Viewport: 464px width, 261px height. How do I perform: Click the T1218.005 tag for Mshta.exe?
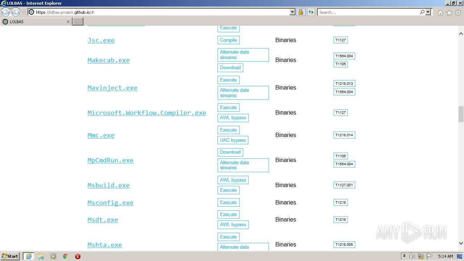tap(344, 244)
